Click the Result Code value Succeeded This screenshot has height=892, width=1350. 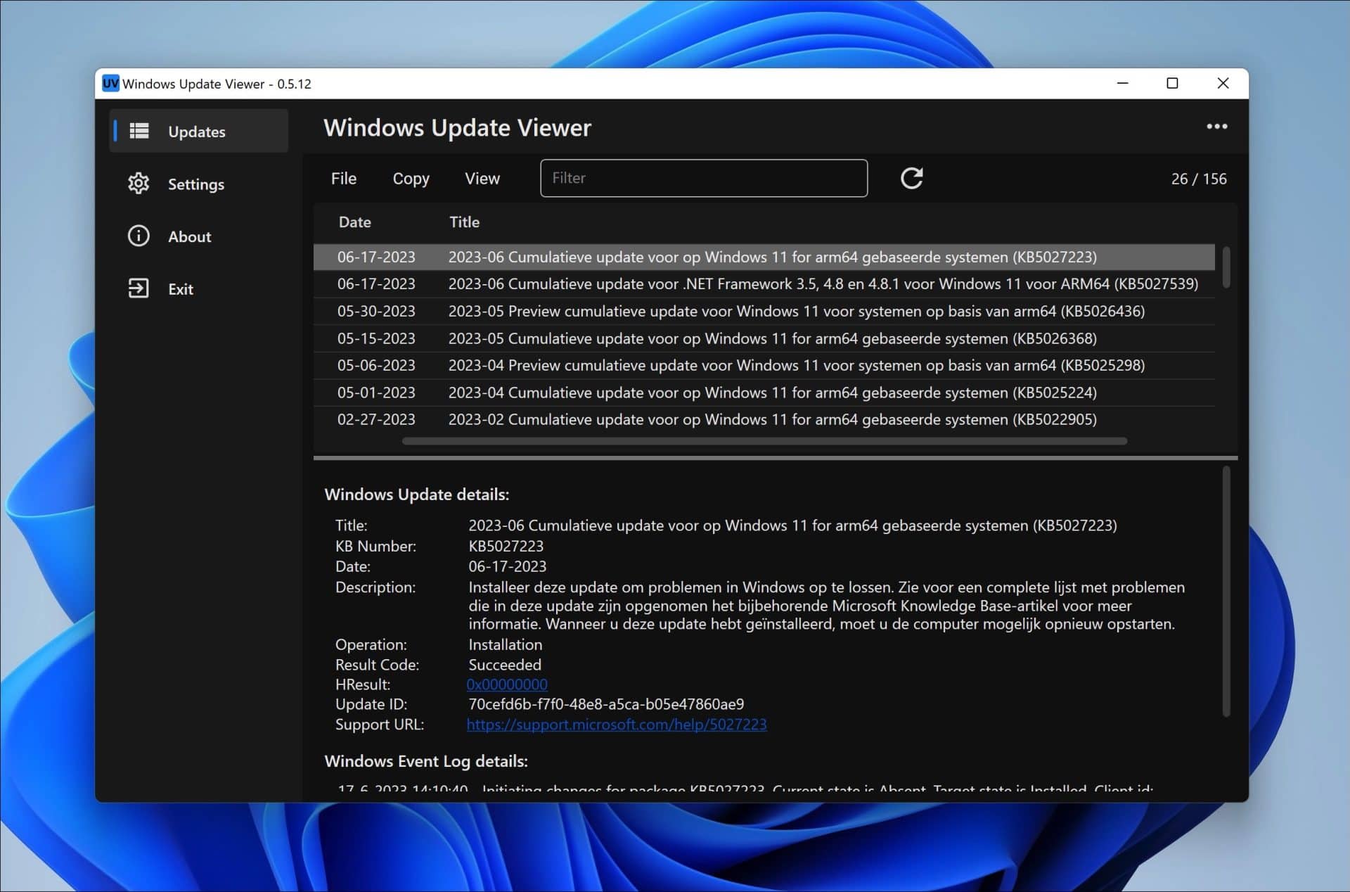pyautogui.click(x=505, y=665)
